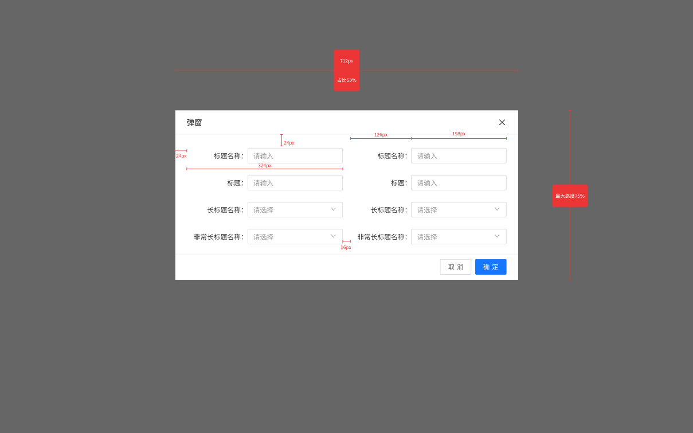The height and width of the screenshot is (433, 693).
Task: Click the chevron arrow in left 非常长标题名称 select
Action: pos(333,236)
